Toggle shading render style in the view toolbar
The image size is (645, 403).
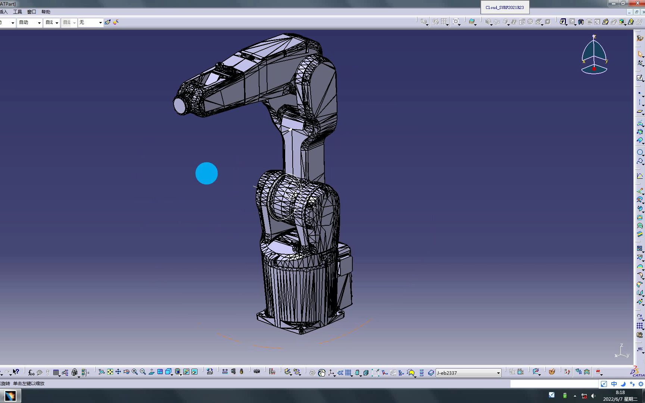point(177,372)
